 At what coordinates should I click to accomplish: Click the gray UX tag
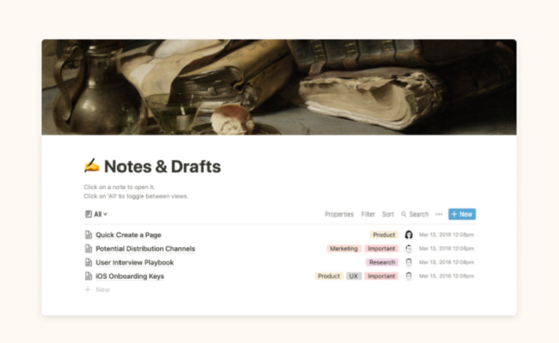coord(353,276)
